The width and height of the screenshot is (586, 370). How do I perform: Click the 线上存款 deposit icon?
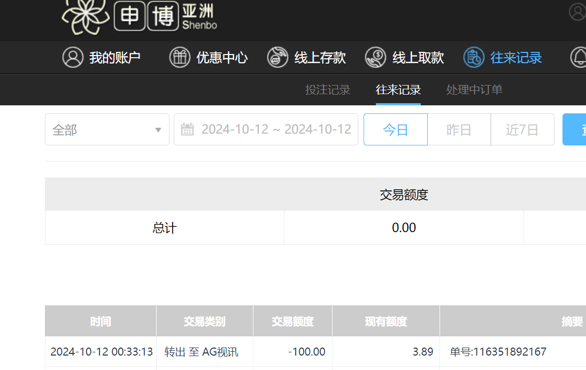[277, 57]
